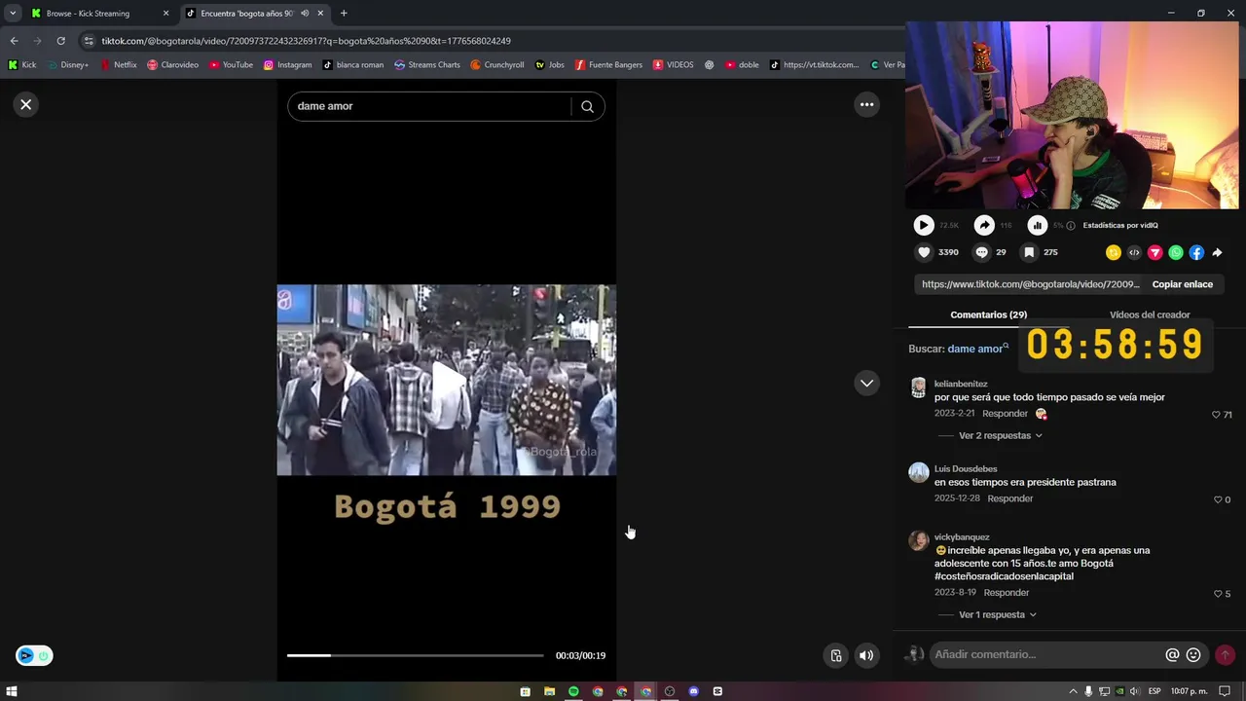Open Spotify from the taskbar
Viewport: 1246px width, 701px height.
tap(573, 691)
